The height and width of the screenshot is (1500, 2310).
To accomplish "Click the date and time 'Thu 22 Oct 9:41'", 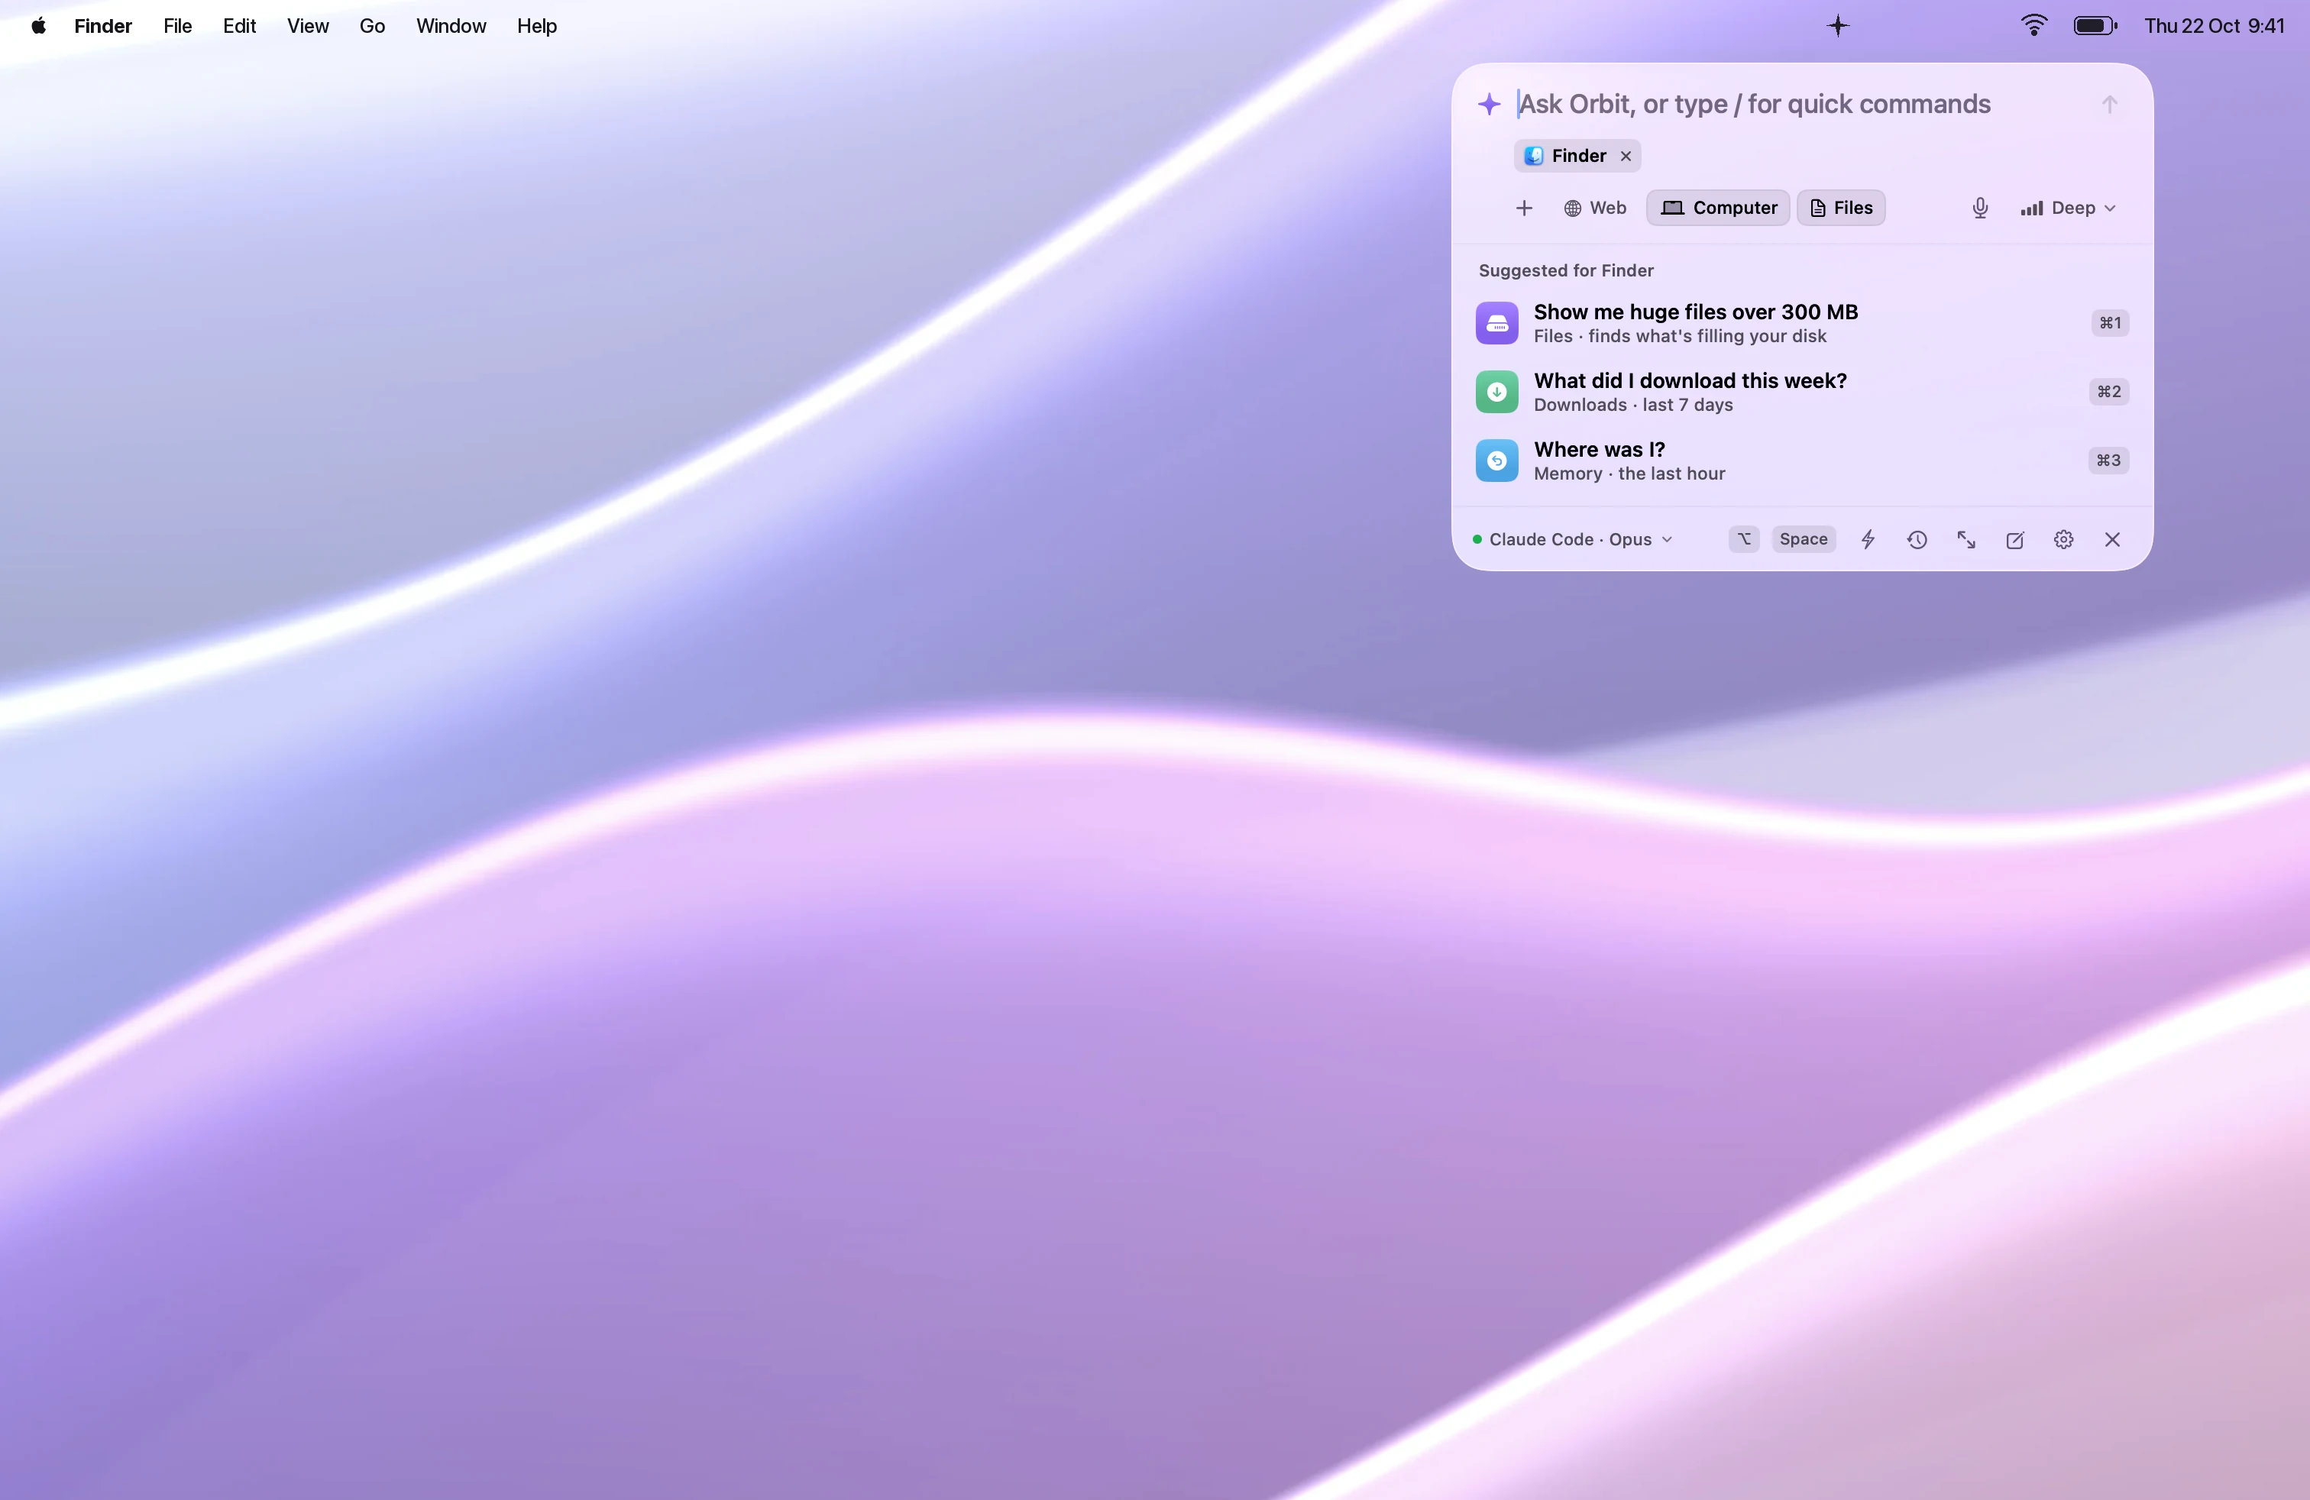I will coord(2214,26).
